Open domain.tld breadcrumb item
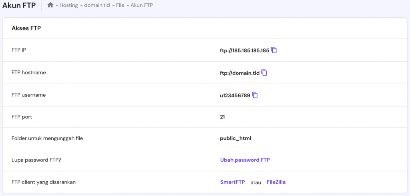410x196 pixels. click(x=97, y=5)
